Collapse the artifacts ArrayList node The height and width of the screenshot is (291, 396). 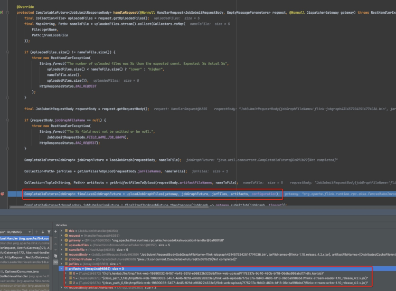click(x=60, y=268)
